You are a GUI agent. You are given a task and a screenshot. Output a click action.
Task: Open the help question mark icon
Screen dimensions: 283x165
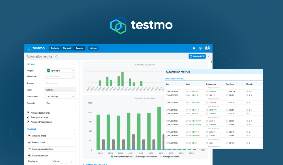[200, 48]
